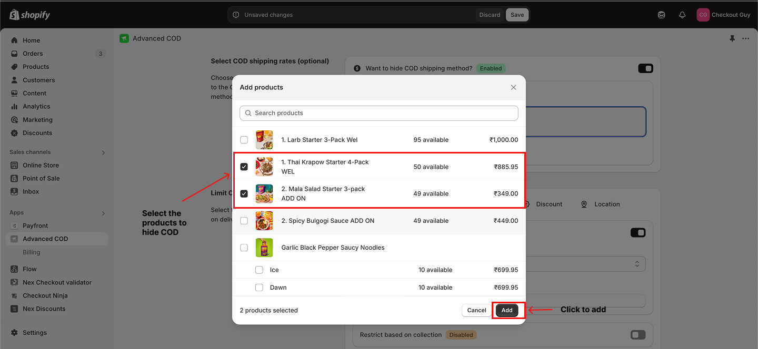Open the notifications bell icon
This screenshot has width=758, height=349.
[x=682, y=15]
